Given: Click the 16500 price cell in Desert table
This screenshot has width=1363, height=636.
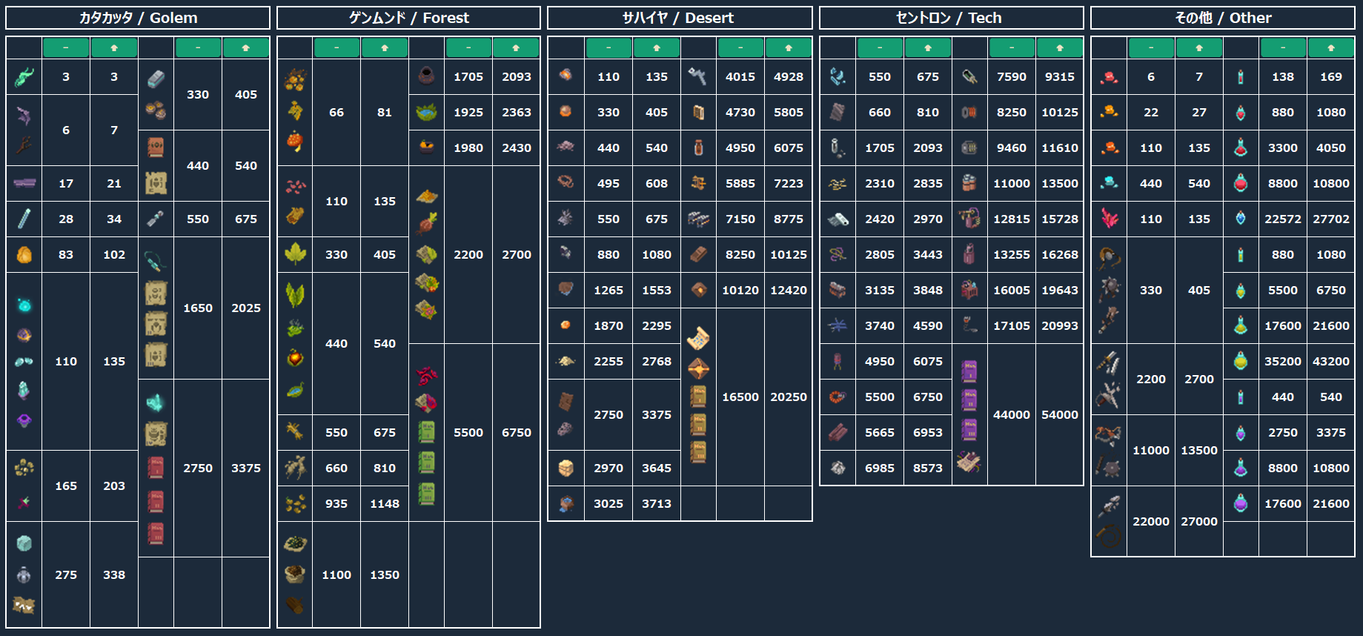Looking at the screenshot, I should tap(740, 397).
